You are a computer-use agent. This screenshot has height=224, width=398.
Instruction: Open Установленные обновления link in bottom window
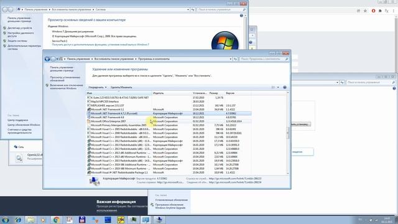coord(172,200)
